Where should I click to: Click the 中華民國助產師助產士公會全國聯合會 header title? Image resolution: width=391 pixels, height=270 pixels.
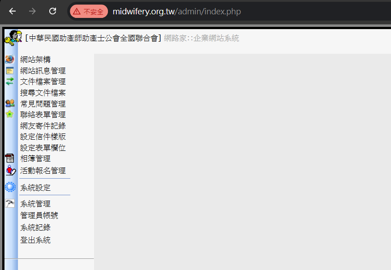(x=94, y=38)
